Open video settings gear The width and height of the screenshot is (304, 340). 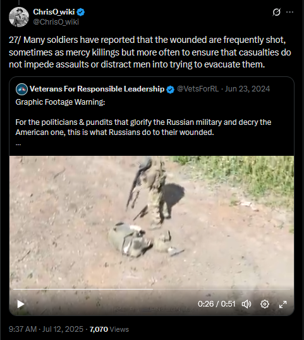click(265, 304)
